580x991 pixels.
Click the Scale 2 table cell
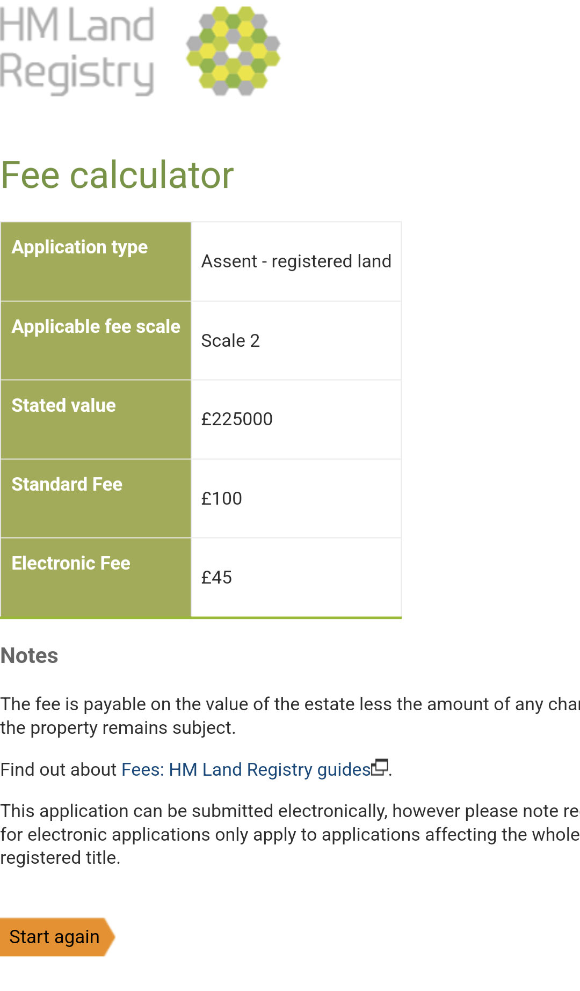tap(296, 340)
